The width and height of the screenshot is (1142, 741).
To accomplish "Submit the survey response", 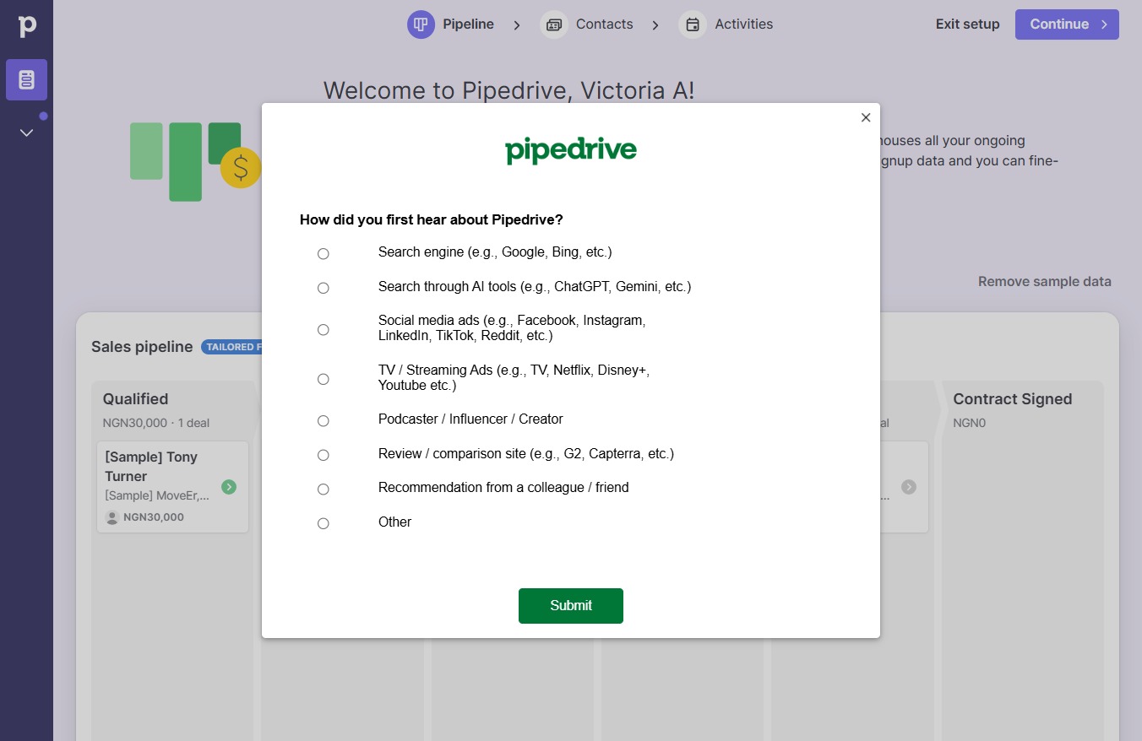I will [x=571, y=606].
